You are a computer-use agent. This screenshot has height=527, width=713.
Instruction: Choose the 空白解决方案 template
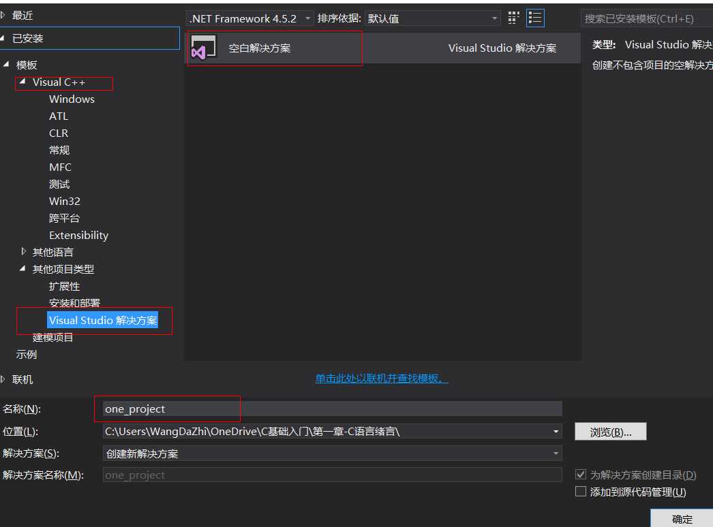tap(383, 48)
